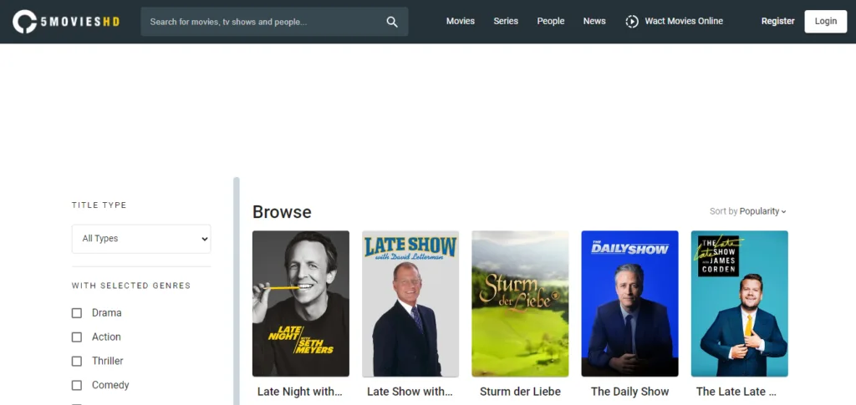The width and height of the screenshot is (856, 405).
Task: Check the Drama genre checkbox
Action: click(x=77, y=313)
